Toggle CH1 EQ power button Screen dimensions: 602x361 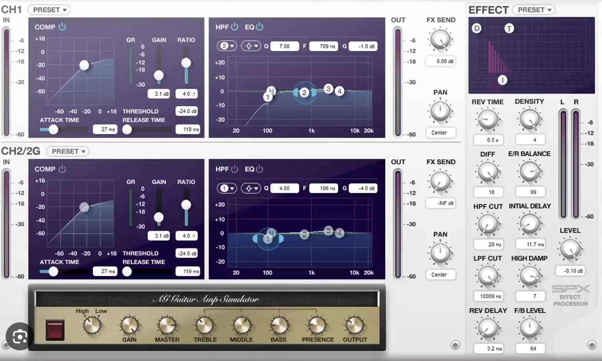pos(260,27)
